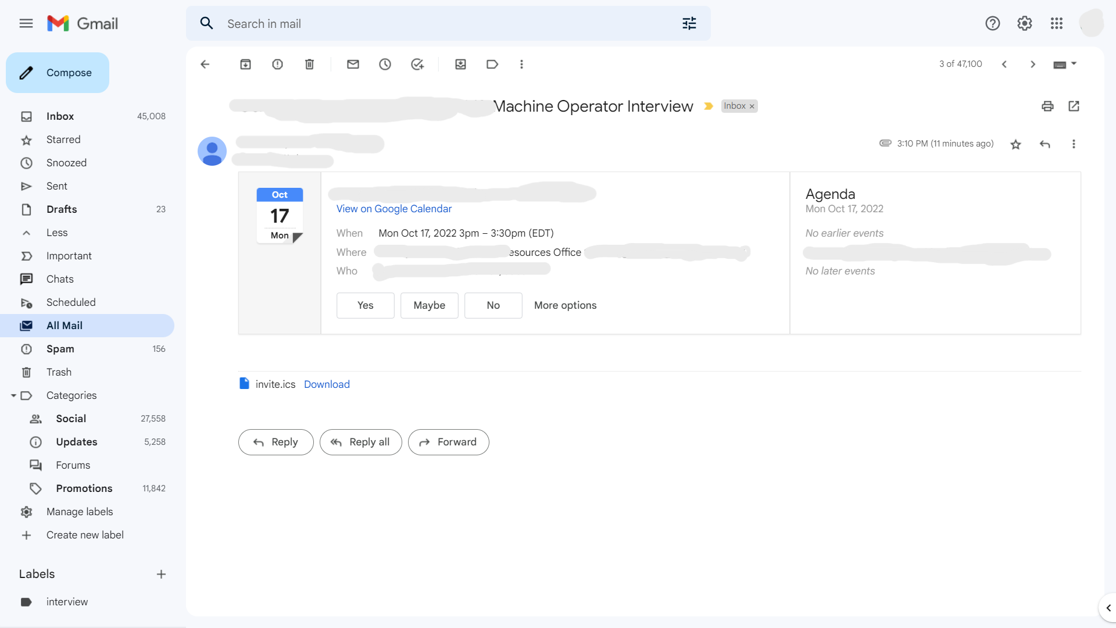
Task: Open Social category
Action: (x=87, y=419)
